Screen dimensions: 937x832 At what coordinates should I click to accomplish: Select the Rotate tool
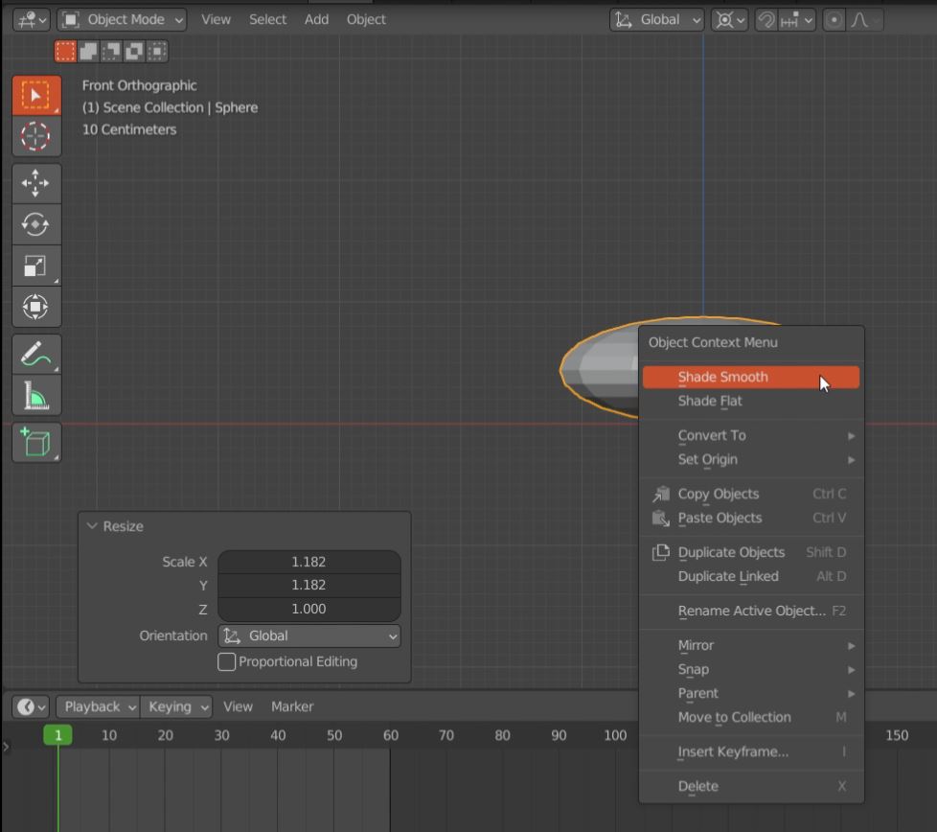(x=35, y=223)
